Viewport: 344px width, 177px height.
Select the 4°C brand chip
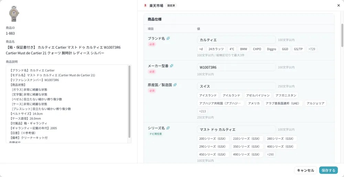click(x=232, y=49)
